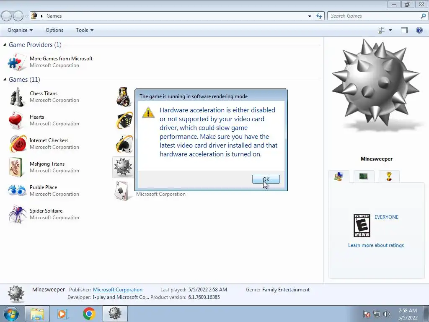The width and height of the screenshot is (429, 322).
Task: Select the spade game icon
Action: tap(124, 143)
